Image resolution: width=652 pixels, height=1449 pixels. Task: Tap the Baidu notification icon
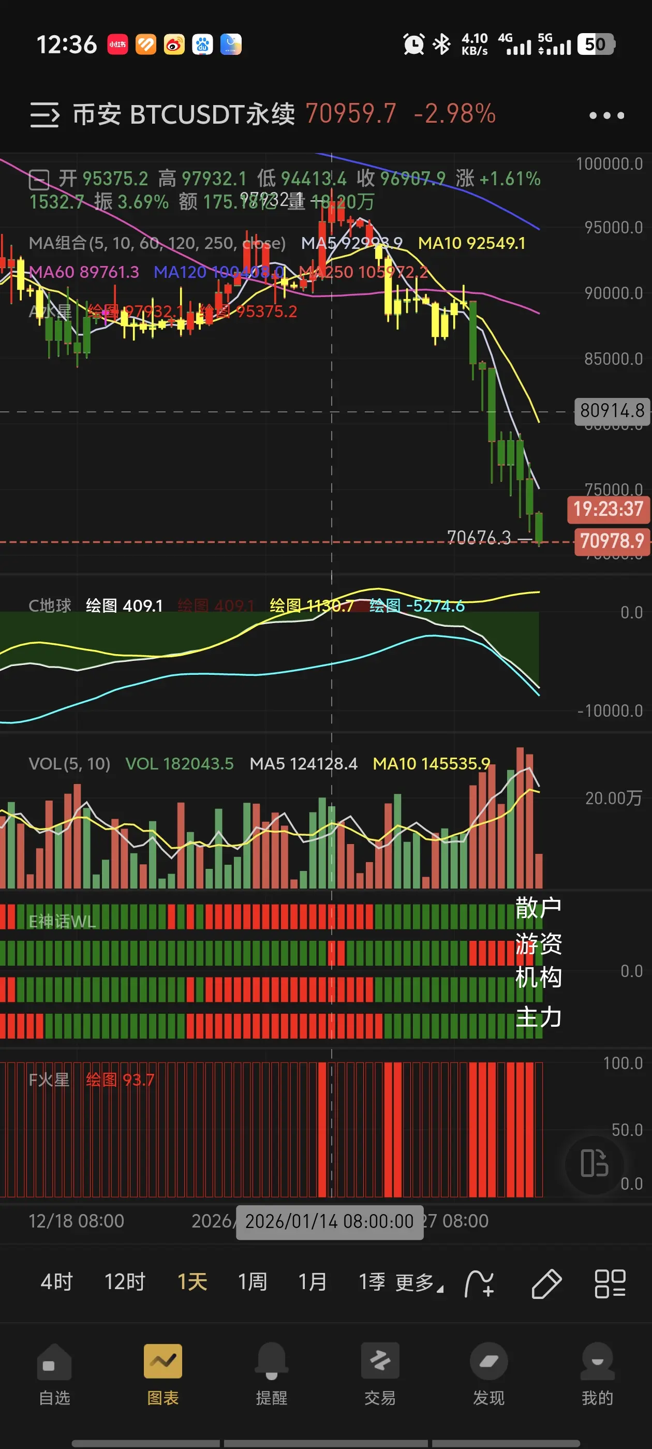tap(202, 45)
